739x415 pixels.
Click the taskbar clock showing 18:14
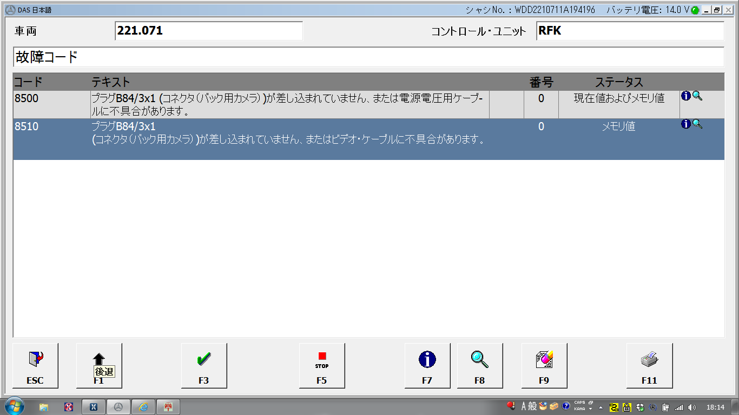point(715,407)
